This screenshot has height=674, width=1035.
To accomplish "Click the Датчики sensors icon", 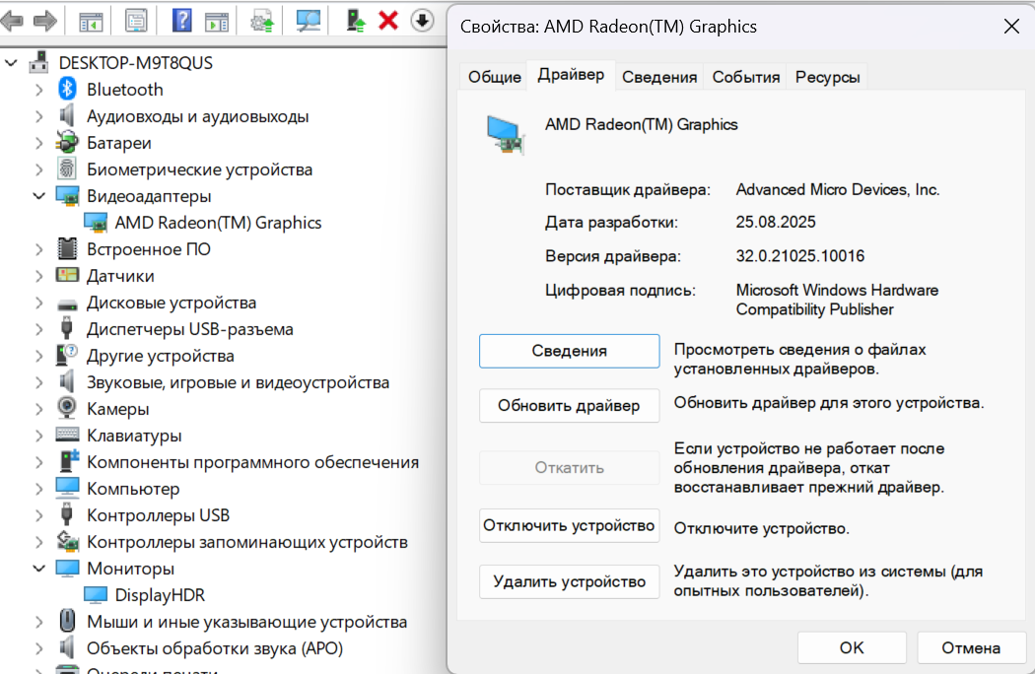I will tap(67, 275).
